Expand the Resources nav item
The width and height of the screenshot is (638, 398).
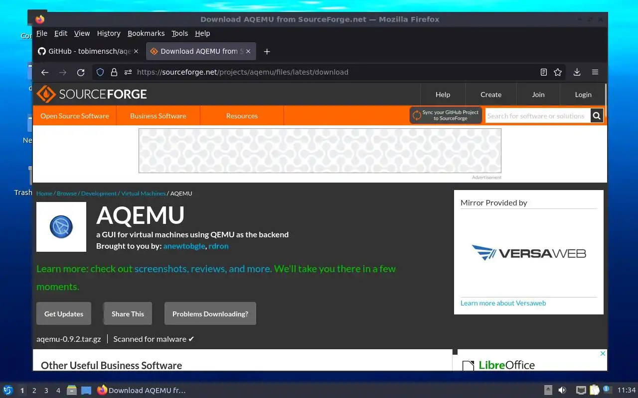tap(242, 116)
